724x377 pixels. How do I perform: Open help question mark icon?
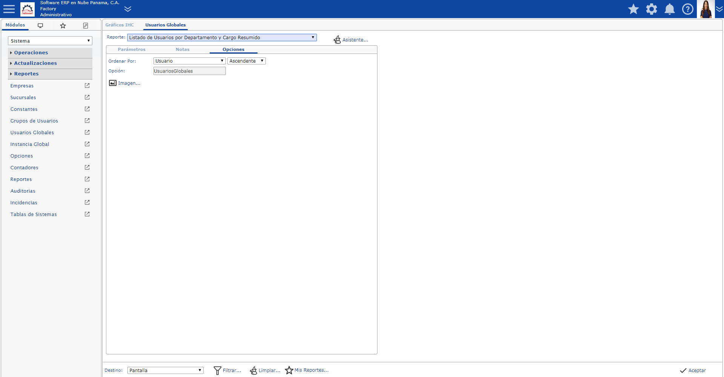[688, 9]
